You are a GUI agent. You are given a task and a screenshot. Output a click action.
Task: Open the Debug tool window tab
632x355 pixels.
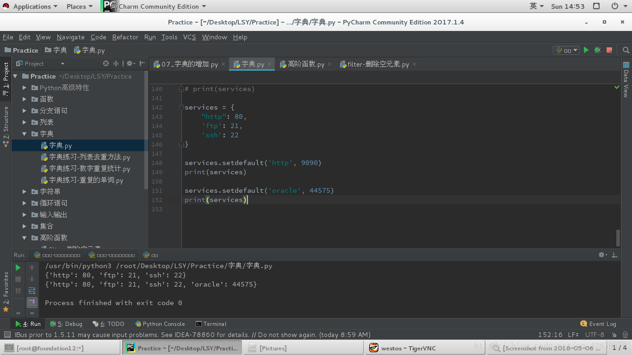[x=66, y=324]
